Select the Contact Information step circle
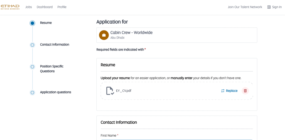 pos(33,45)
